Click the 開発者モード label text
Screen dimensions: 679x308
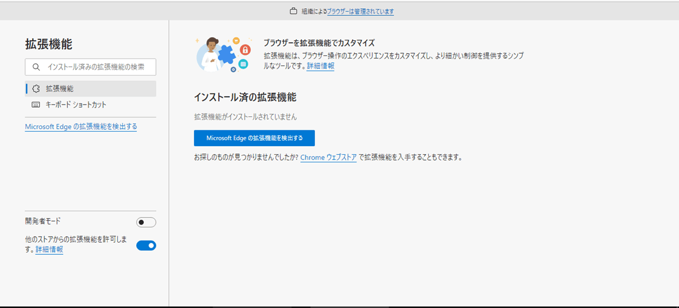(x=43, y=222)
